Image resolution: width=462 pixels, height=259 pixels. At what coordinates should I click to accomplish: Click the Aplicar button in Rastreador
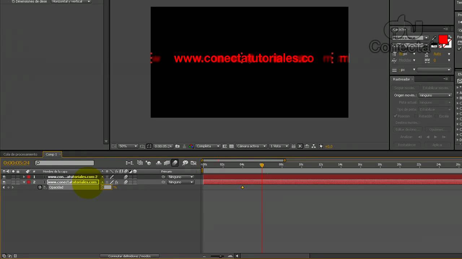437,145
